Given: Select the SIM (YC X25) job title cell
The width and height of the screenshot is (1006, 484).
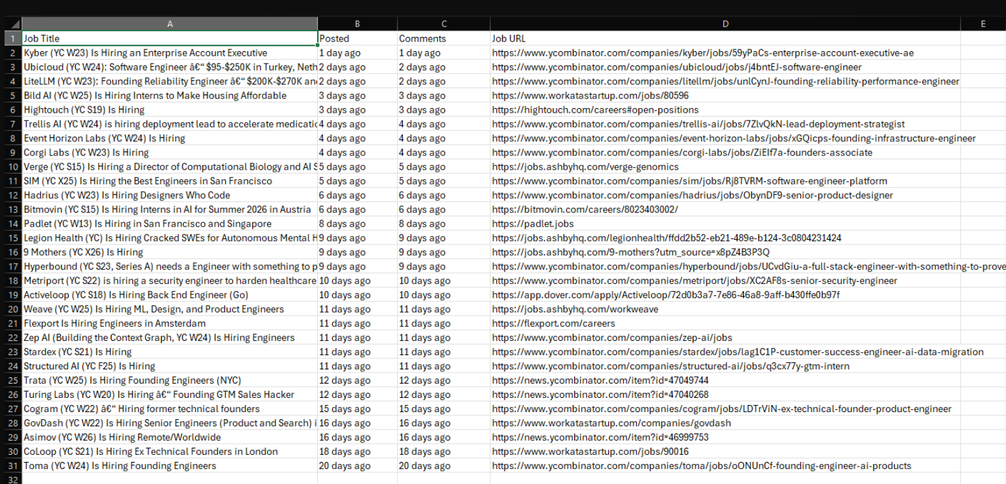Looking at the screenshot, I should pos(170,181).
